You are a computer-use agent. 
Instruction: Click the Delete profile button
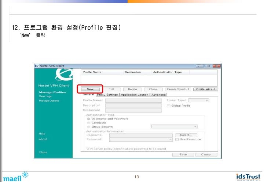coord(132,89)
